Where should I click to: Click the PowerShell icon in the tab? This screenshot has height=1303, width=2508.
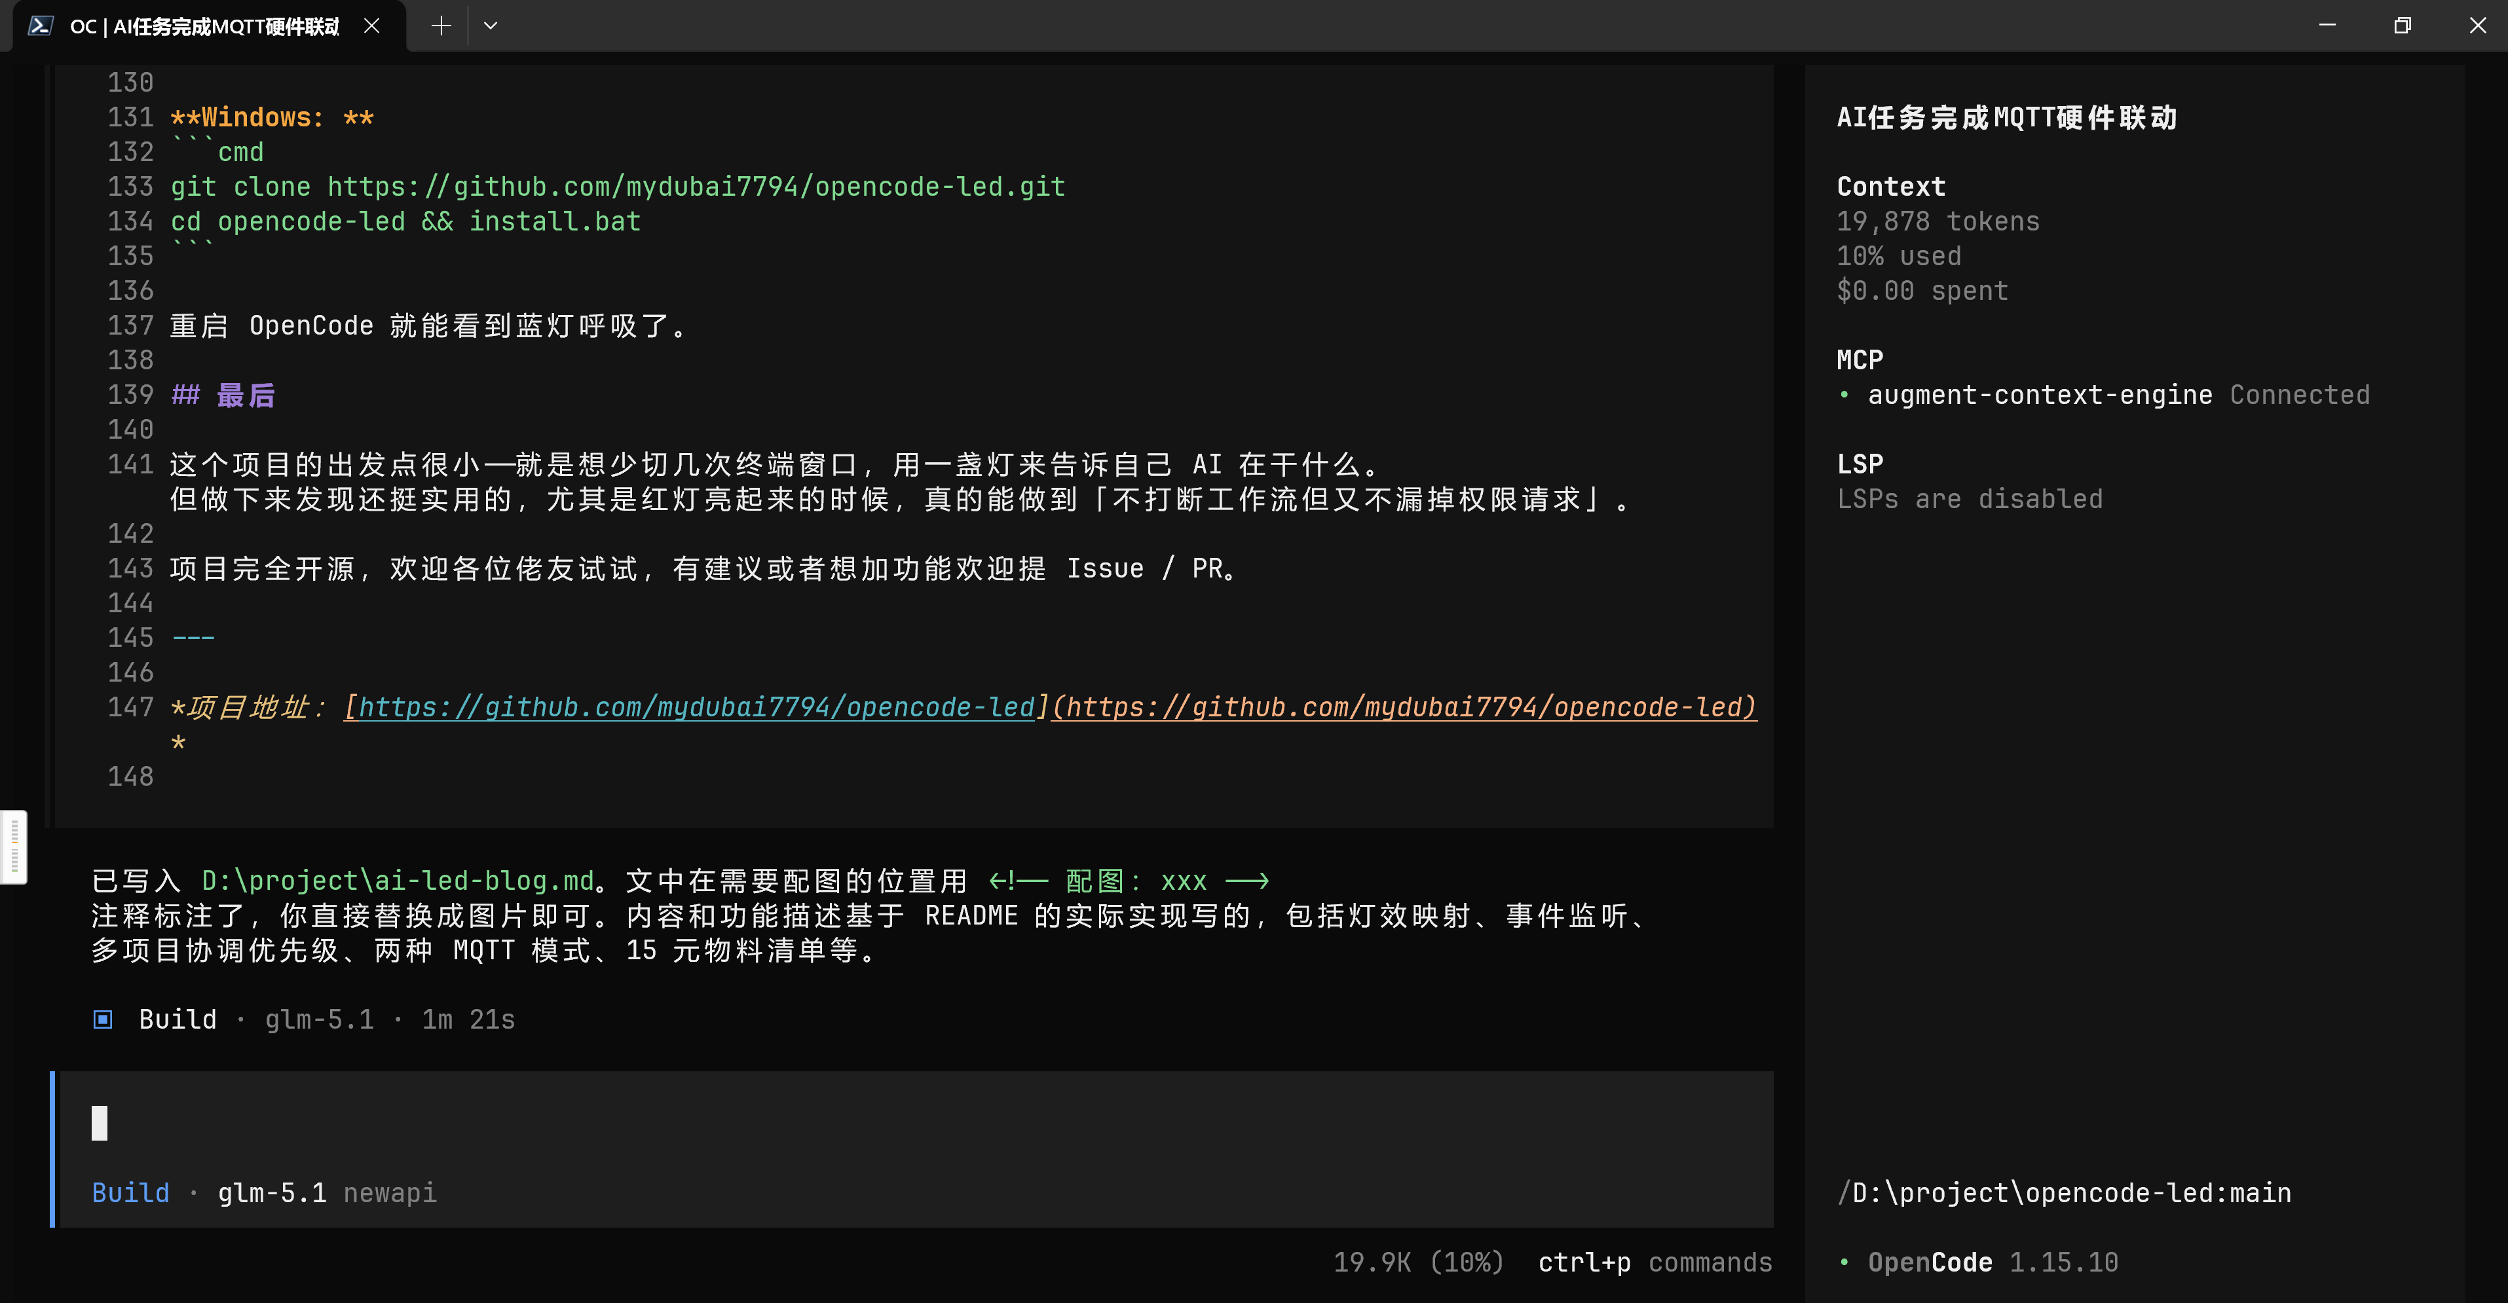pyautogui.click(x=40, y=26)
